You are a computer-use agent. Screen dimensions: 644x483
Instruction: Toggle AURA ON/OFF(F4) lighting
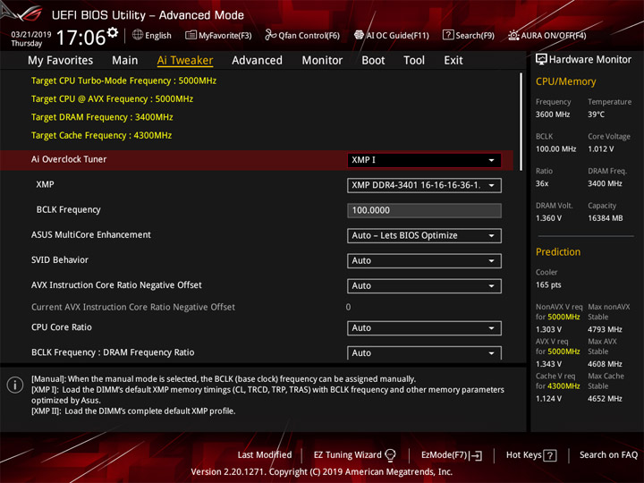coord(547,35)
